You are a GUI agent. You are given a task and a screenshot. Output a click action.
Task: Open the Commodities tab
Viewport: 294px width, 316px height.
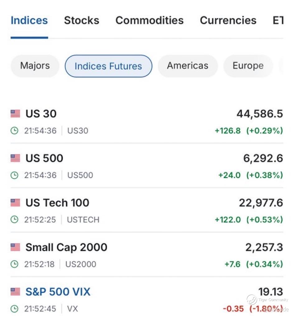pyautogui.click(x=149, y=21)
